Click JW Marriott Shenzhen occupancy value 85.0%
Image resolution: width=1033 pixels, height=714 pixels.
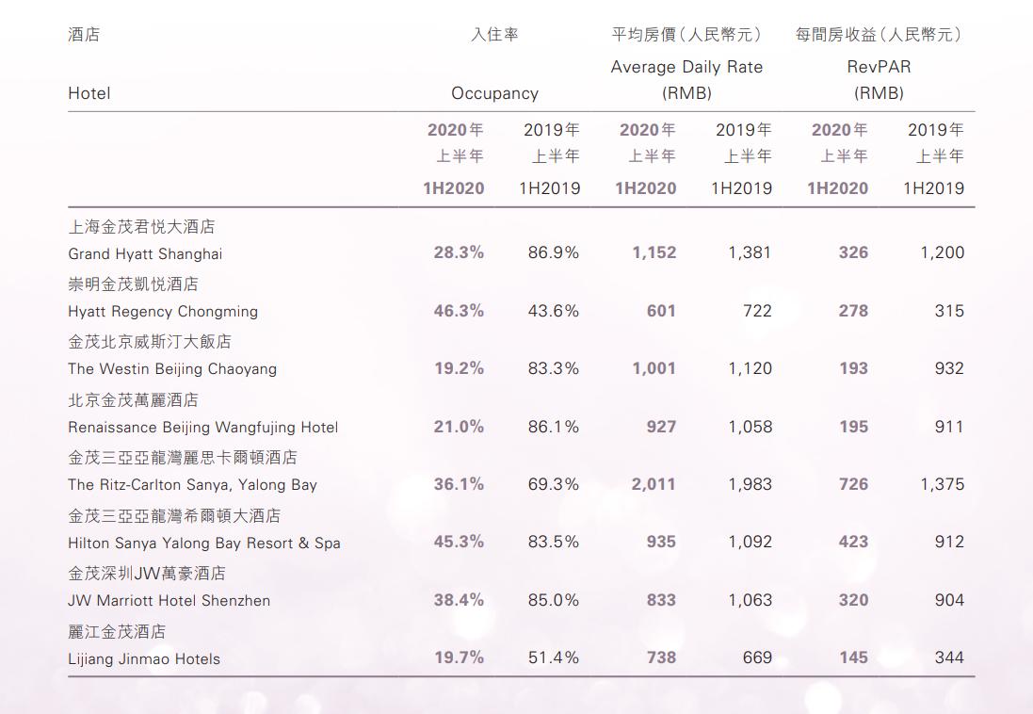tap(554, 600)
